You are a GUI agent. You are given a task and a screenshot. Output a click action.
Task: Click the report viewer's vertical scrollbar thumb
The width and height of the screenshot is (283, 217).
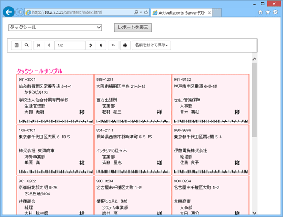pos(255,100)
